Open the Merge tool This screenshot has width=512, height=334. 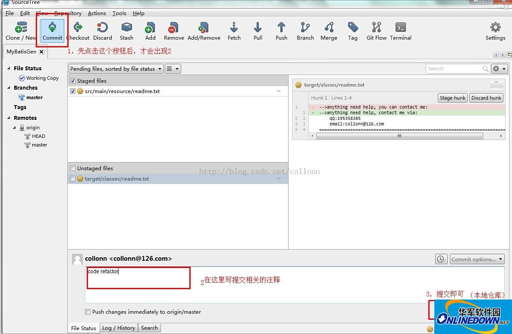(329, 31)
